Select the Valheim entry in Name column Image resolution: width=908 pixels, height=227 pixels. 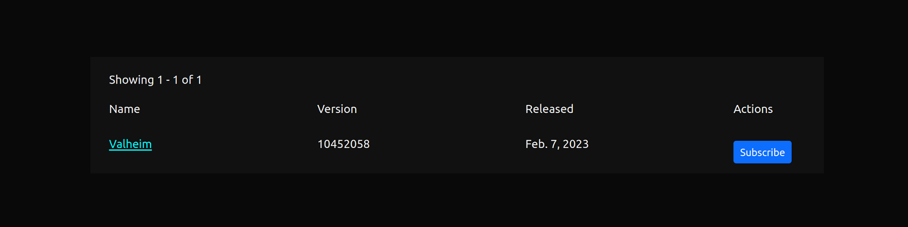click(x=130, y=144)
